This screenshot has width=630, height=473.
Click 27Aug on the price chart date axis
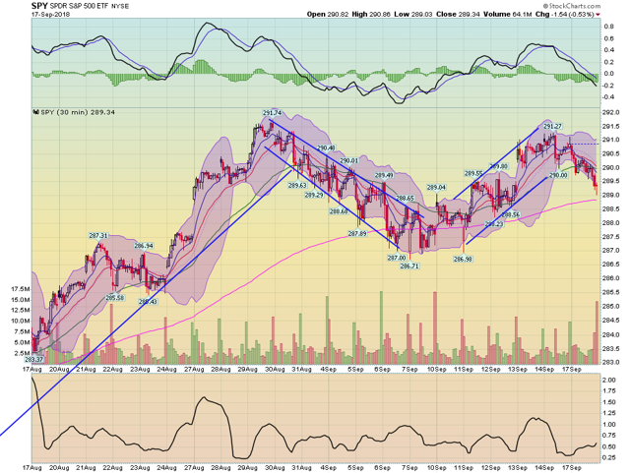pos(194,370)
